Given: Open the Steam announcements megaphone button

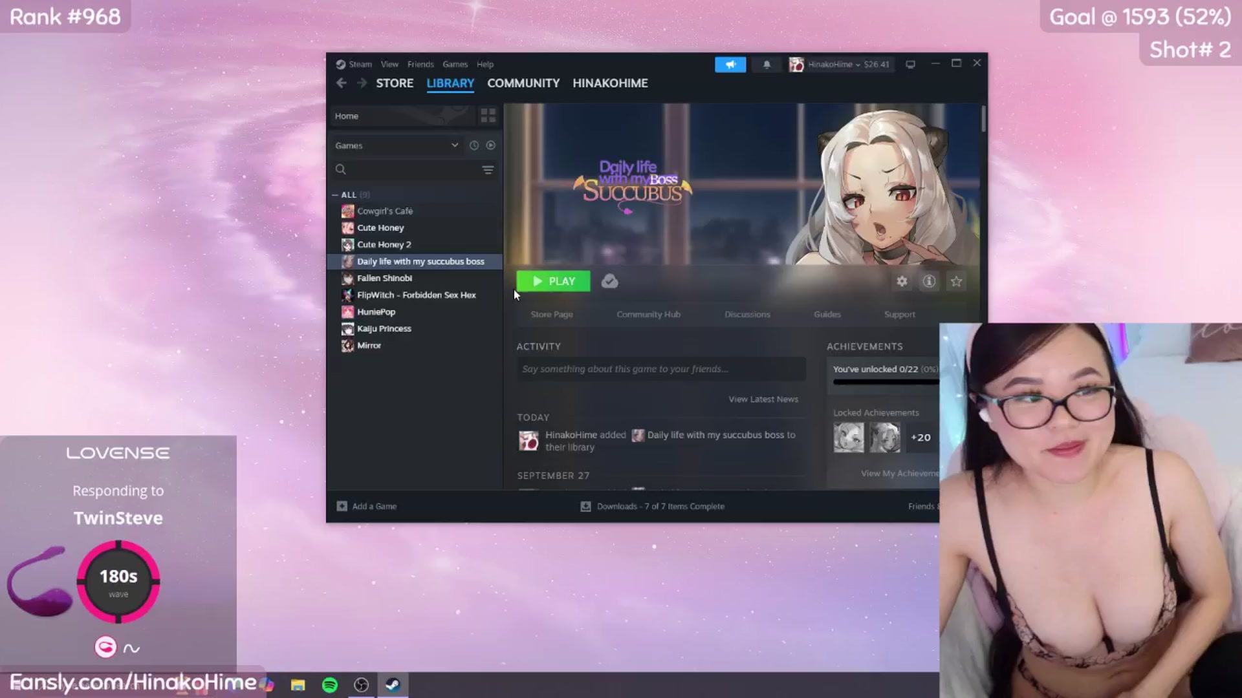Looking at the screenshot, I should pos(730,65).
